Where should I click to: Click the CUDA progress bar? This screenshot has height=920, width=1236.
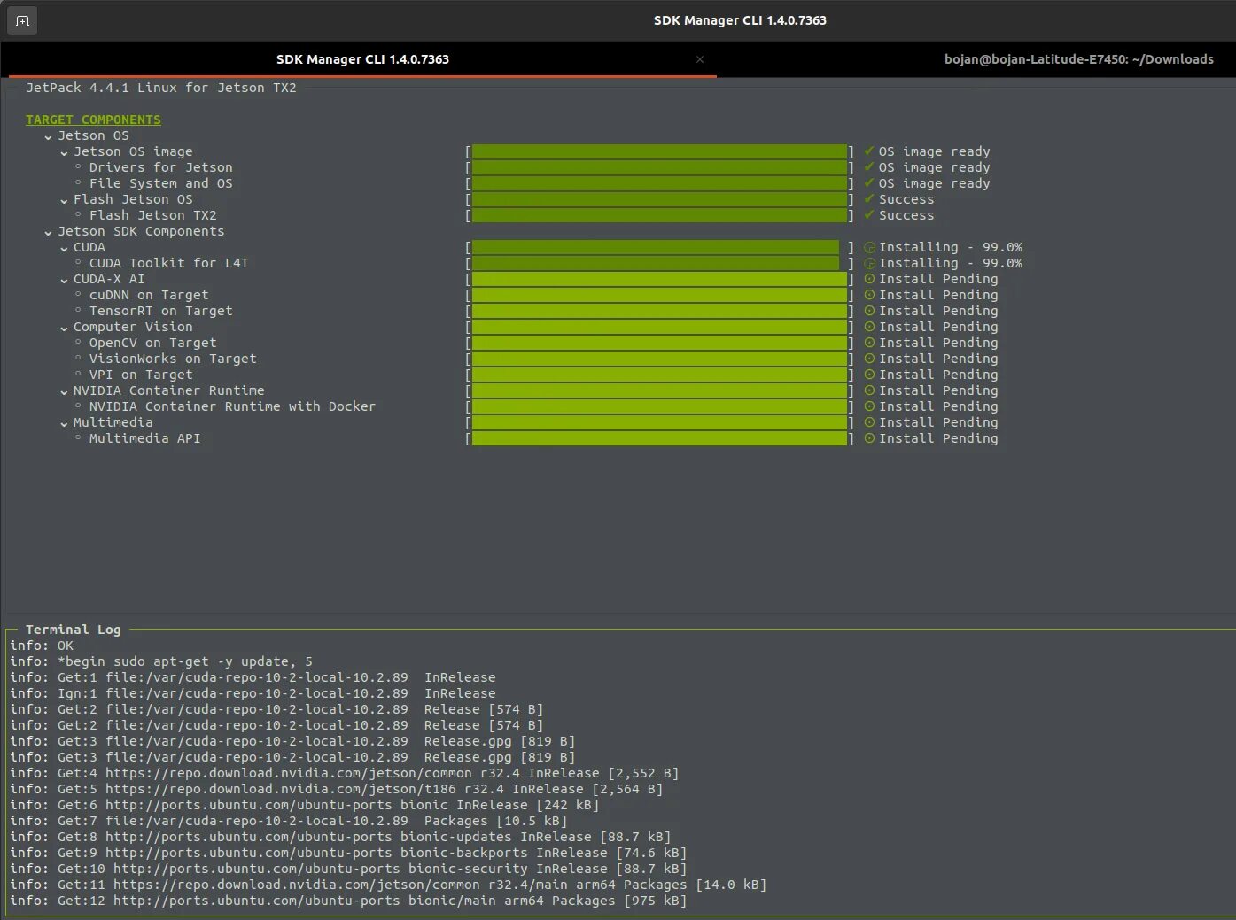point(659,247)
